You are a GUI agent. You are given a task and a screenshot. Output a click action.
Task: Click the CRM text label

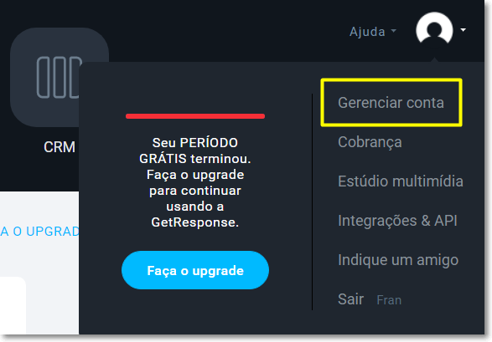(x=60, y=147)
